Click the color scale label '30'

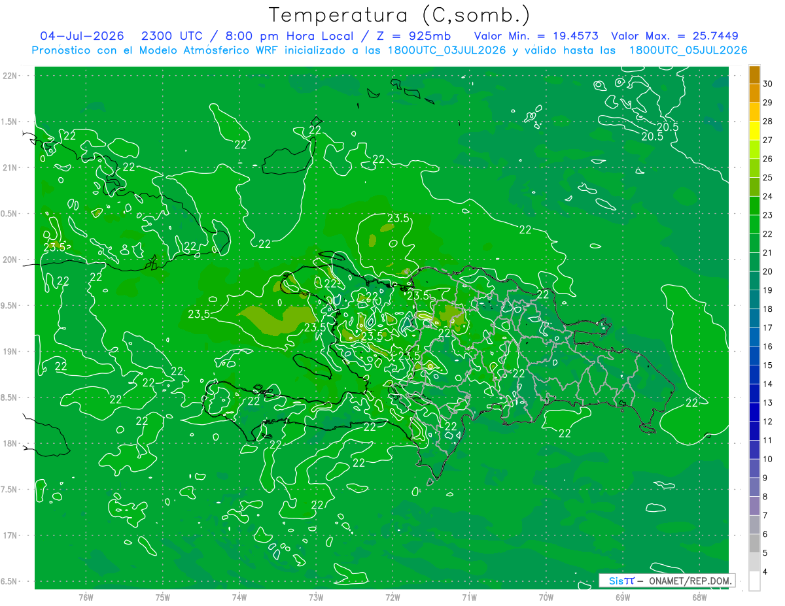768,84
